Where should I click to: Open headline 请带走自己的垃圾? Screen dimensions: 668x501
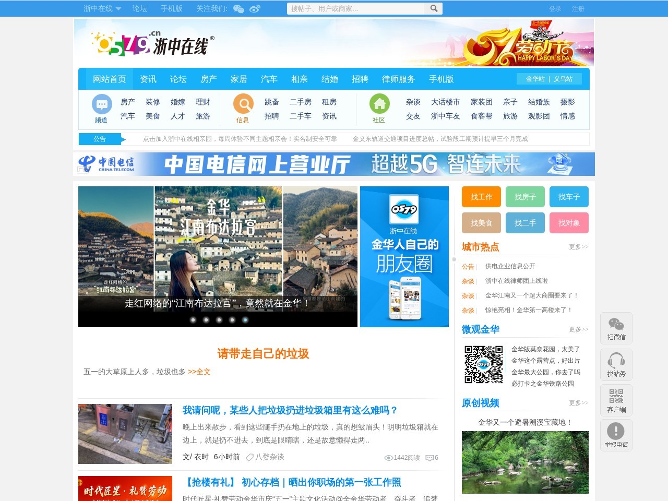point(263,354)
